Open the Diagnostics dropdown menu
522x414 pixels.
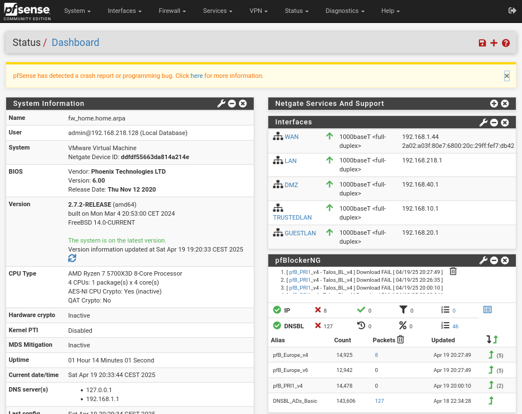[345, 11]
